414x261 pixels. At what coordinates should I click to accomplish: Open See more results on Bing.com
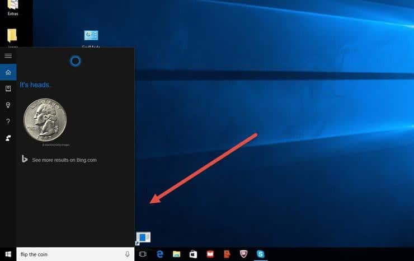click(x=64, y=160)
